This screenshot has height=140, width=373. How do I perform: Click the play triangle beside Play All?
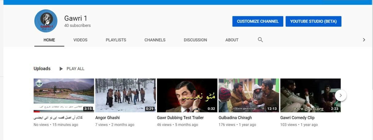click(x=61, y=69)
